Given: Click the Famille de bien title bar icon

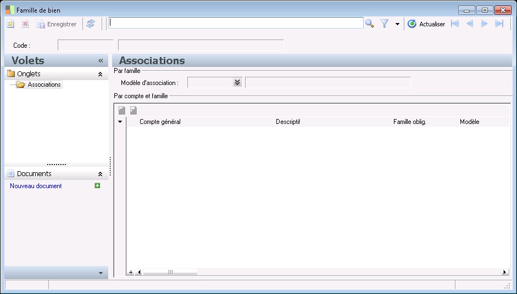Looking at the screenshot, I should click(10, 10).
